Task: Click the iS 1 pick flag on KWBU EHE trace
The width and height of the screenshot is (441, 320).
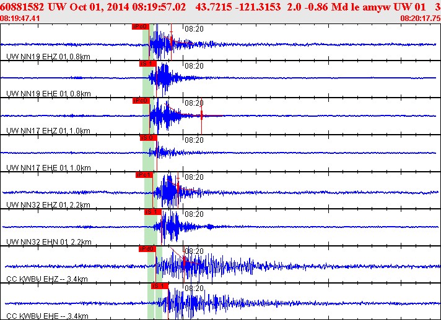Action: tap(160, 286)
